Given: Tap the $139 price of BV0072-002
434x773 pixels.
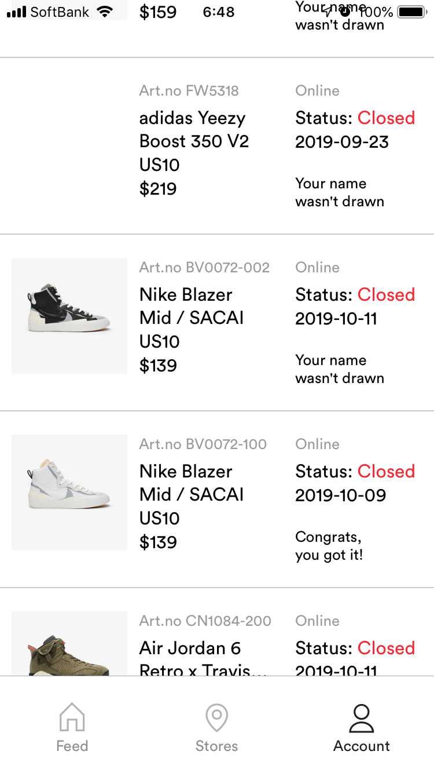Looking at the screenshot, I should point(158,366).
